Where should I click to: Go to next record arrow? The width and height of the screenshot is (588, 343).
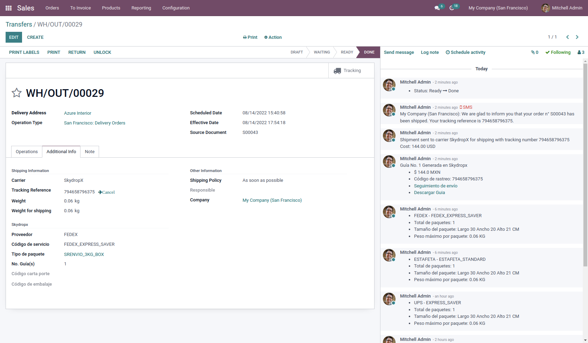coord(577,37)
